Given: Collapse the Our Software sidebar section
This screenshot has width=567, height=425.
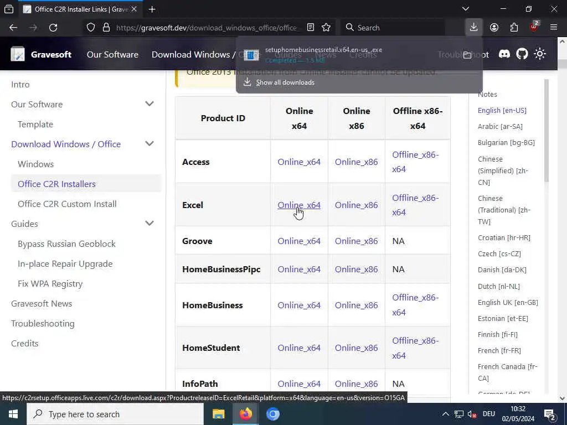Looking at the screenshot, I should (150, 104).
